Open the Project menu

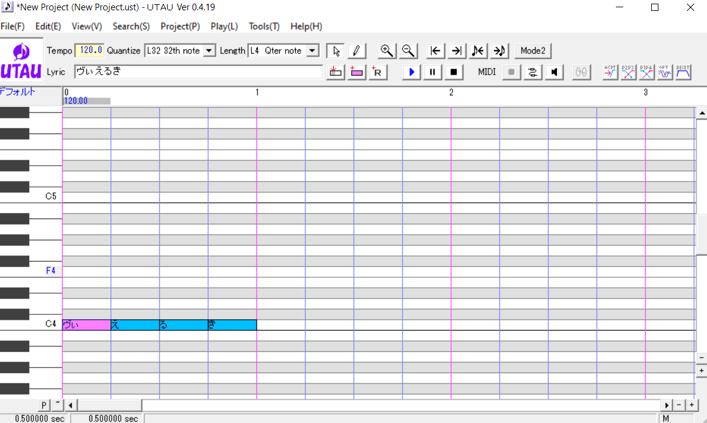(x=180, y=26)
